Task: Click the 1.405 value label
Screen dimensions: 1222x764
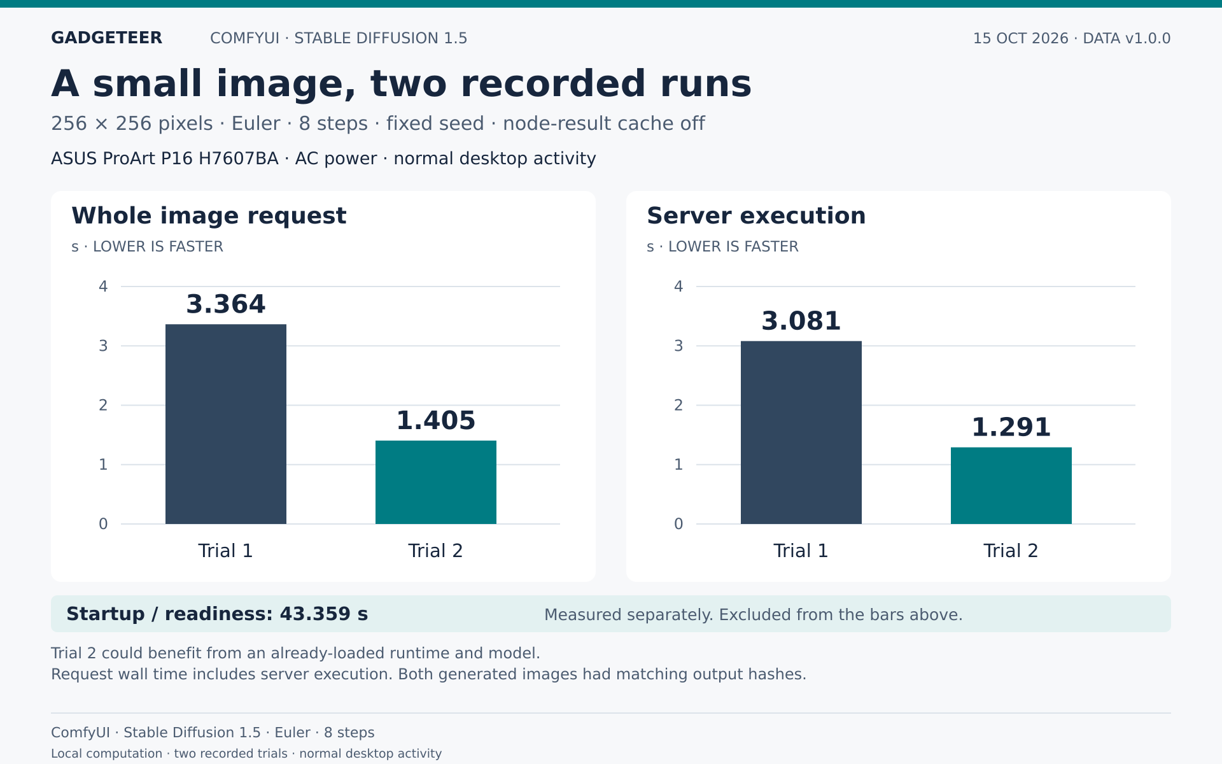Action: coord(436,421)
